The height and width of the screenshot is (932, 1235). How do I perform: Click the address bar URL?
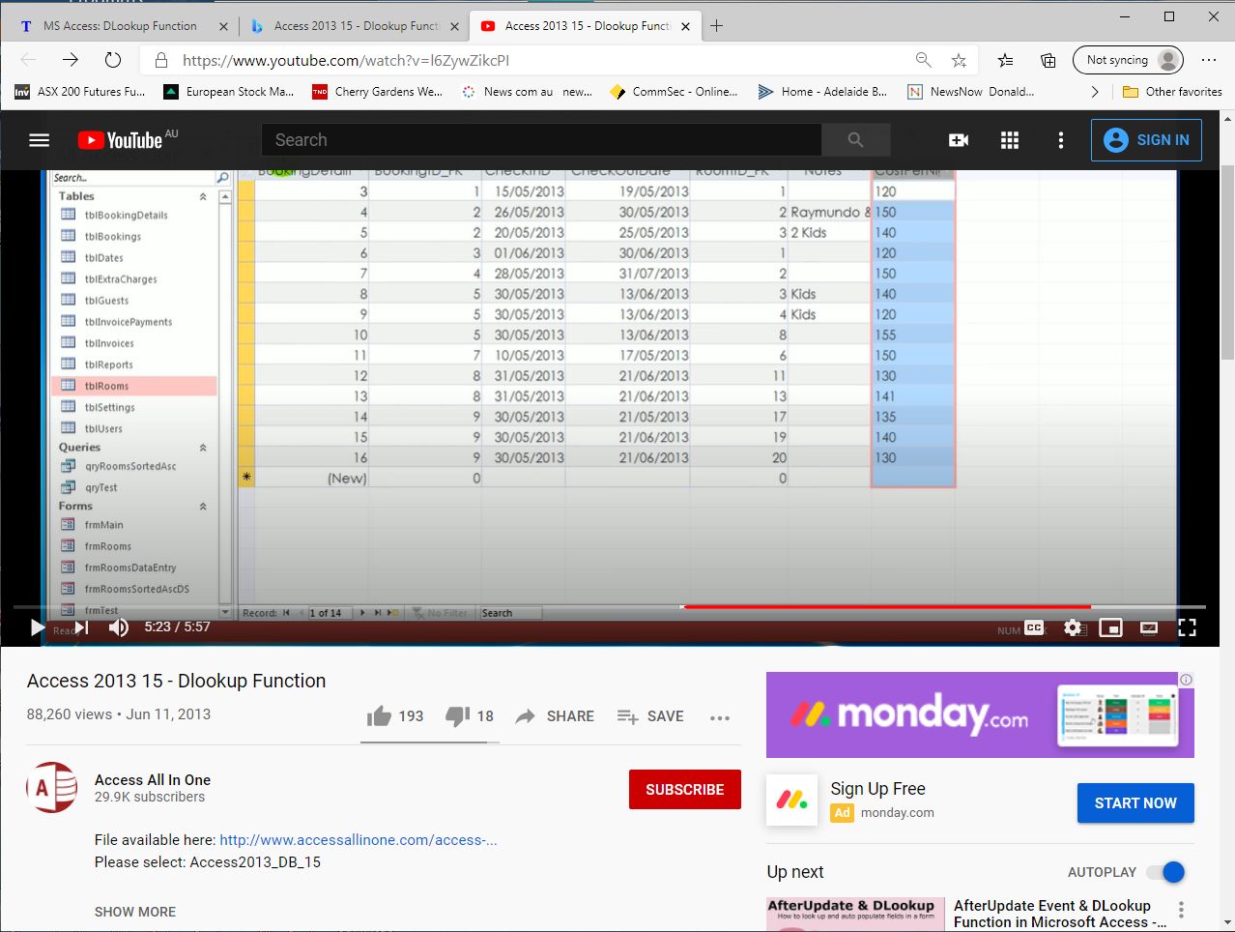[346, 60]
